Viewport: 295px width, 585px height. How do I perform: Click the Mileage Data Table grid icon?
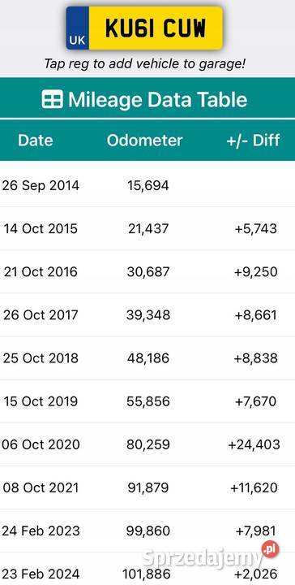click(x=53, y=99)
